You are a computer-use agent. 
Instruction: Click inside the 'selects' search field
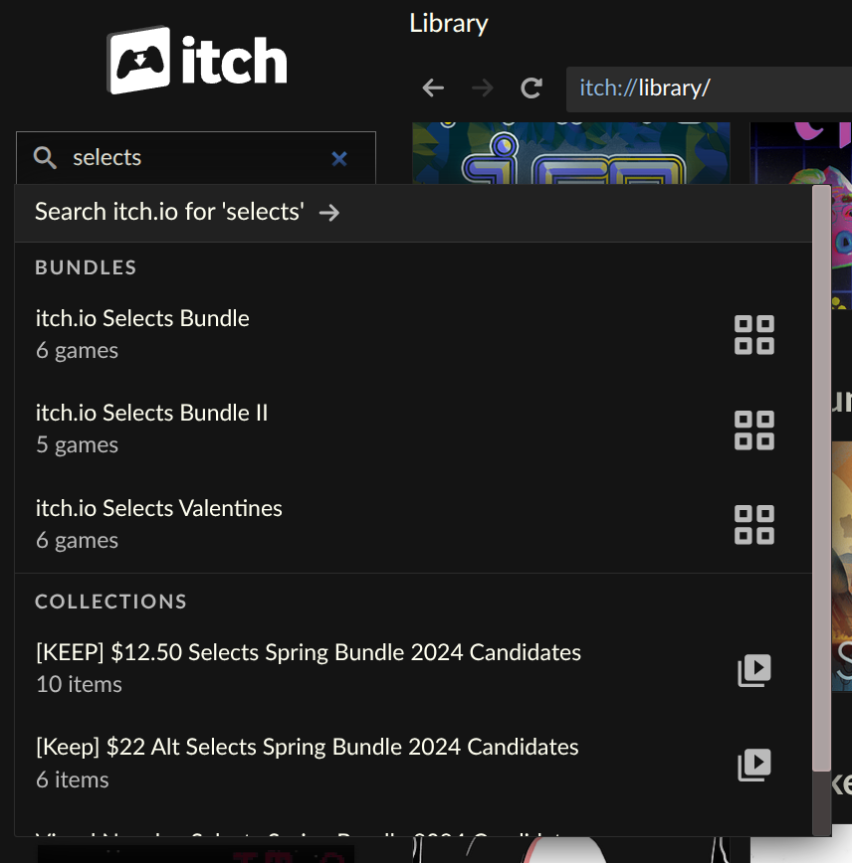(196, 157)
